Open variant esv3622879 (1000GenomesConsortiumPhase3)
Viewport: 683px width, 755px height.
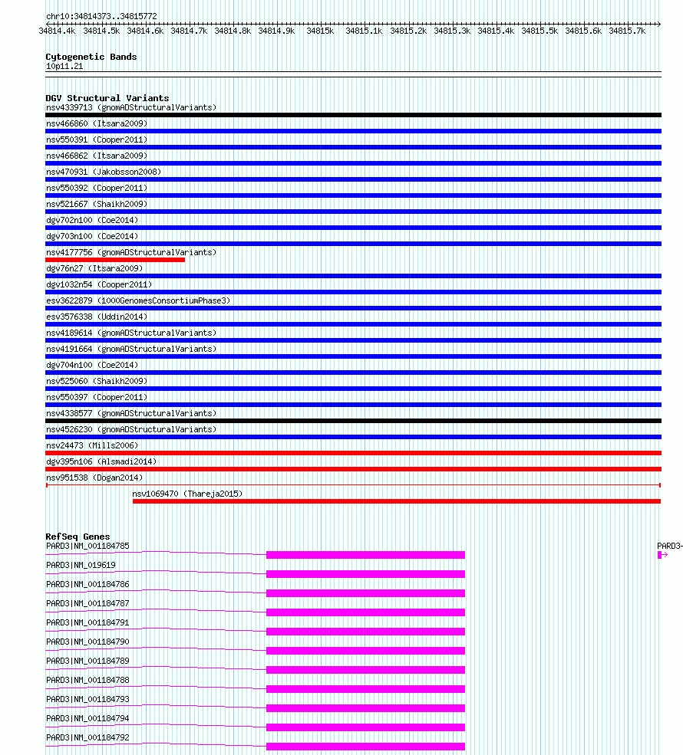pyautogui.click(x=138, y=301)
